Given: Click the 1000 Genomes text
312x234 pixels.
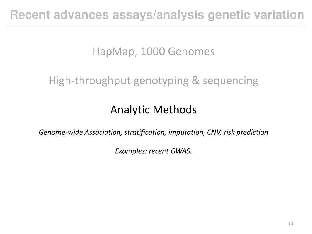Looking at the screenshot, I should pyautogui.click(x=178, y=51).
